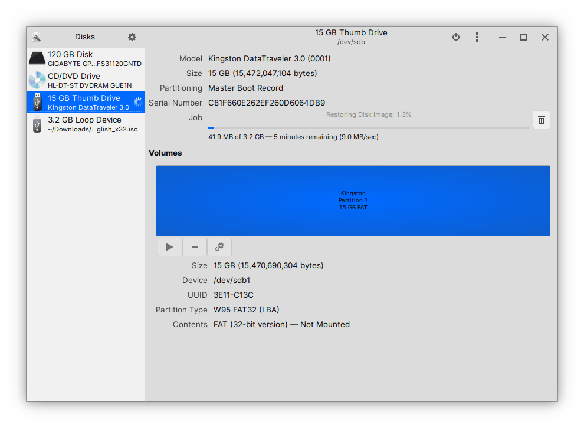The width and height of the screenshot is (584, 428).
Task: Select the CD/DVD Drive entry
Action: (x=86, y=80)
